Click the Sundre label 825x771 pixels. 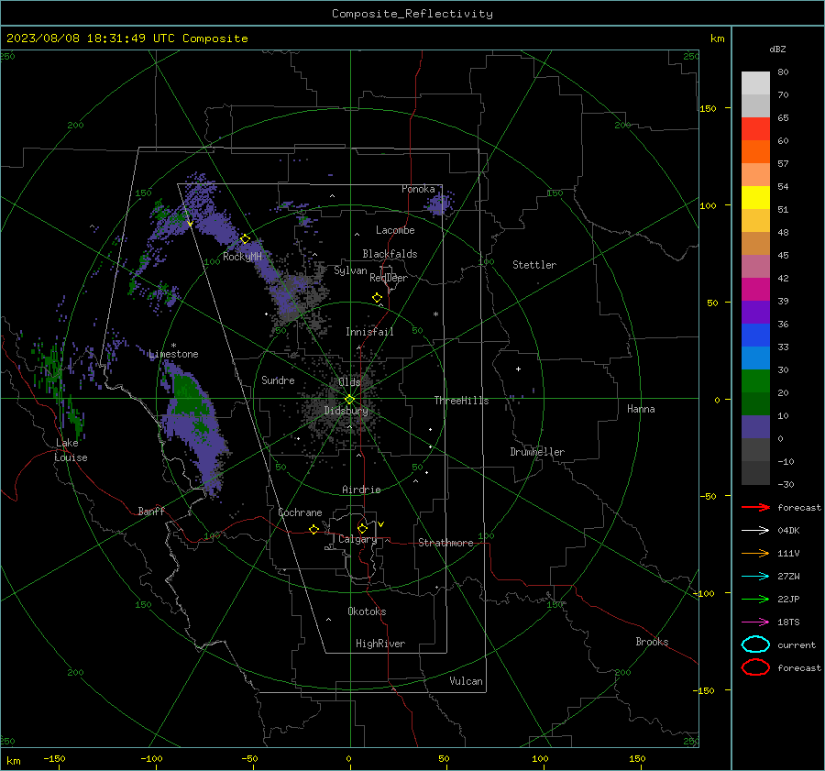click(x=278, y=380)
